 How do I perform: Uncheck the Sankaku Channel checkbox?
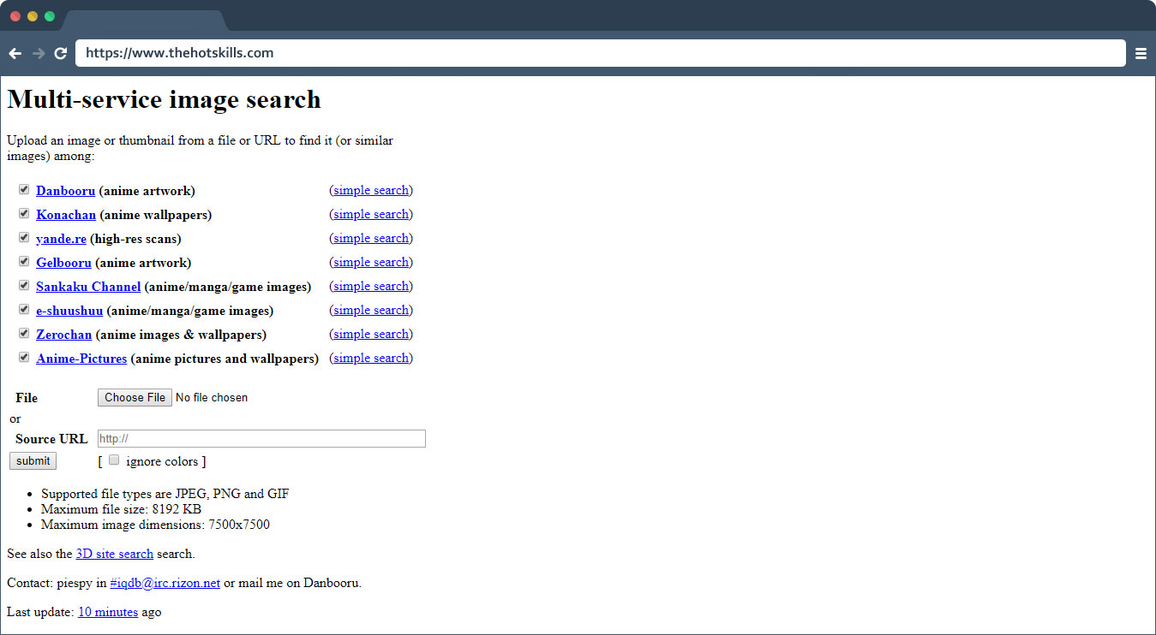tap(24, 286)
